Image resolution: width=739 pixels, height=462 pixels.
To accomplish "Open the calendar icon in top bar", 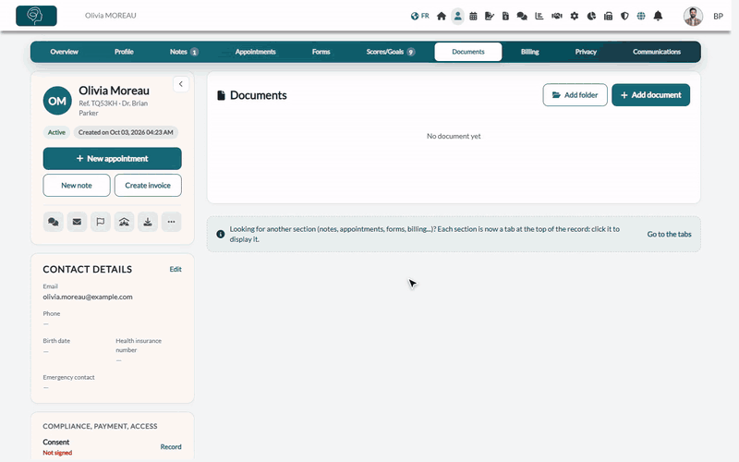I will 473,16.
